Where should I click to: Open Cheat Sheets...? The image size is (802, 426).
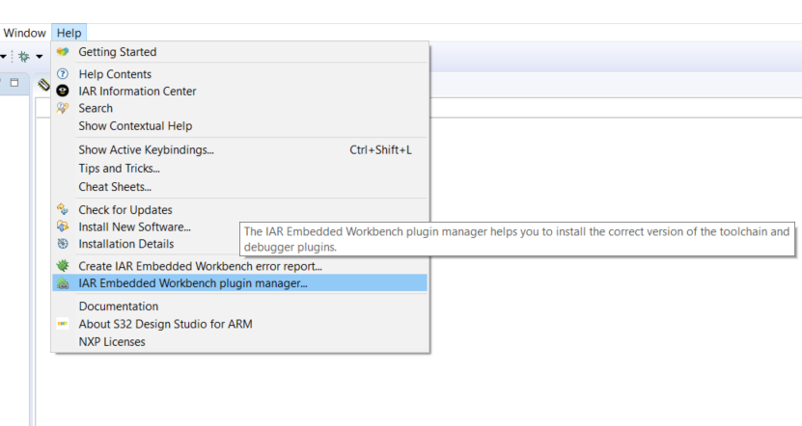[x=240, y=187]
